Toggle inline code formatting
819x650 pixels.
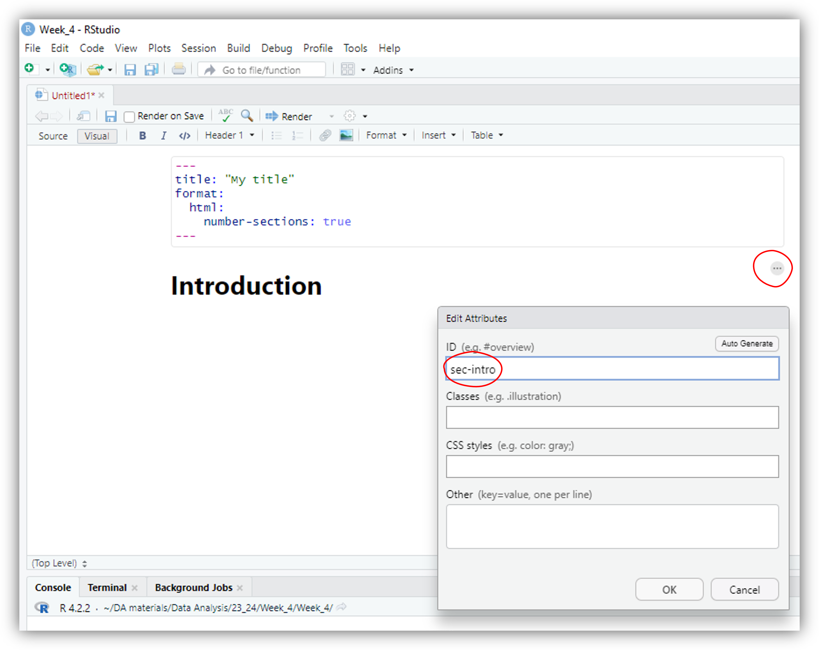(x=185, y=136)
